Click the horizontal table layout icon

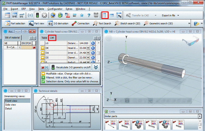pos(112,15)
